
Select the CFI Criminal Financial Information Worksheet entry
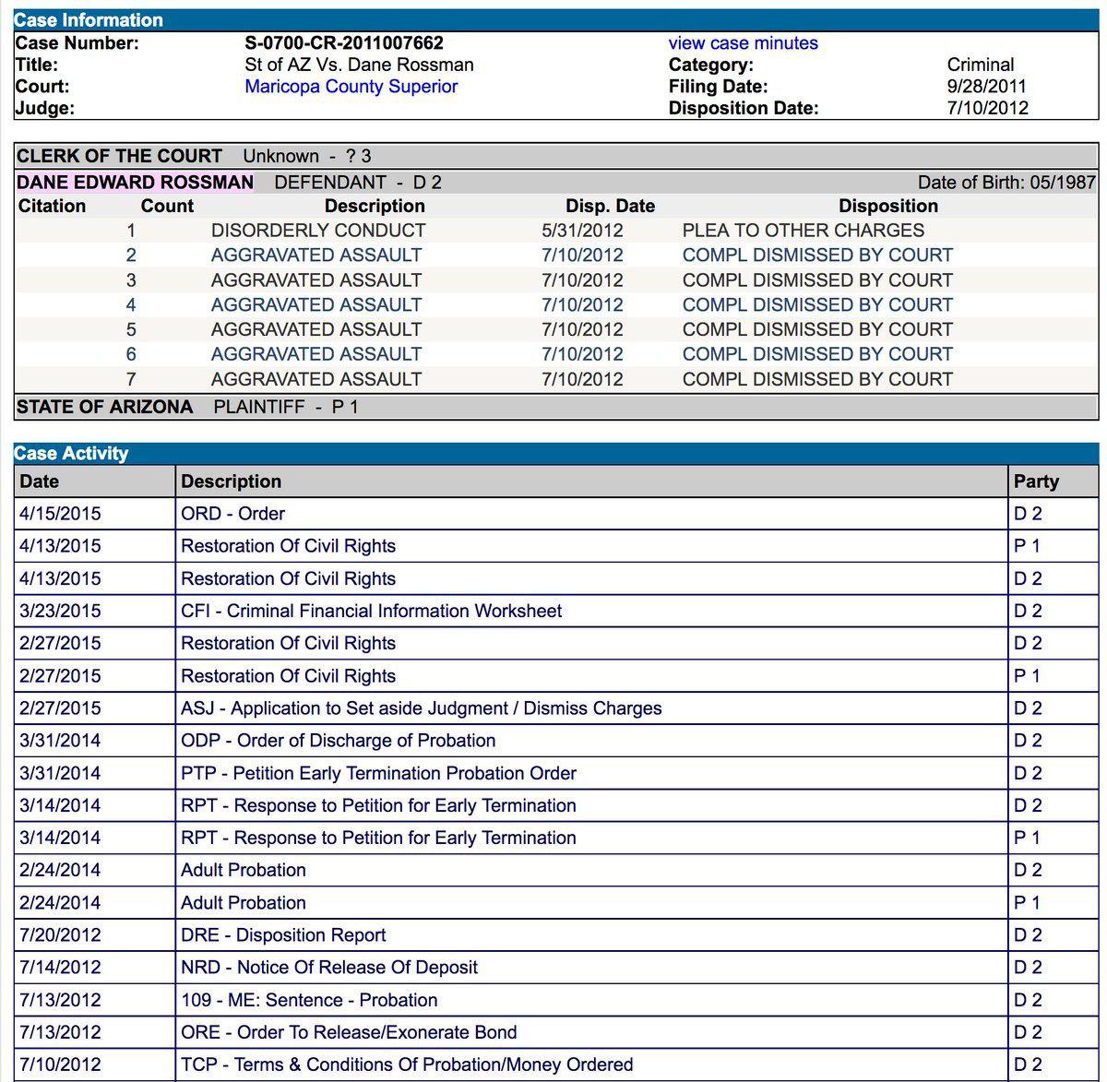[371, 611]
